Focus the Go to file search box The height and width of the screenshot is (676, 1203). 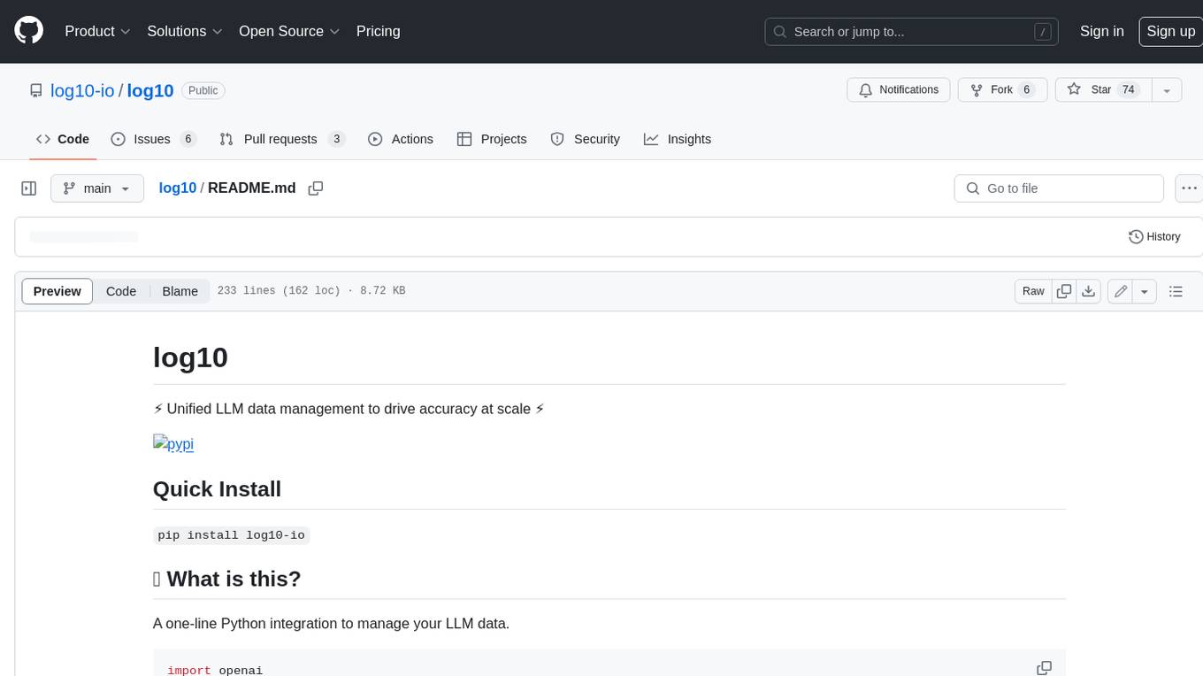point(1059,188)
